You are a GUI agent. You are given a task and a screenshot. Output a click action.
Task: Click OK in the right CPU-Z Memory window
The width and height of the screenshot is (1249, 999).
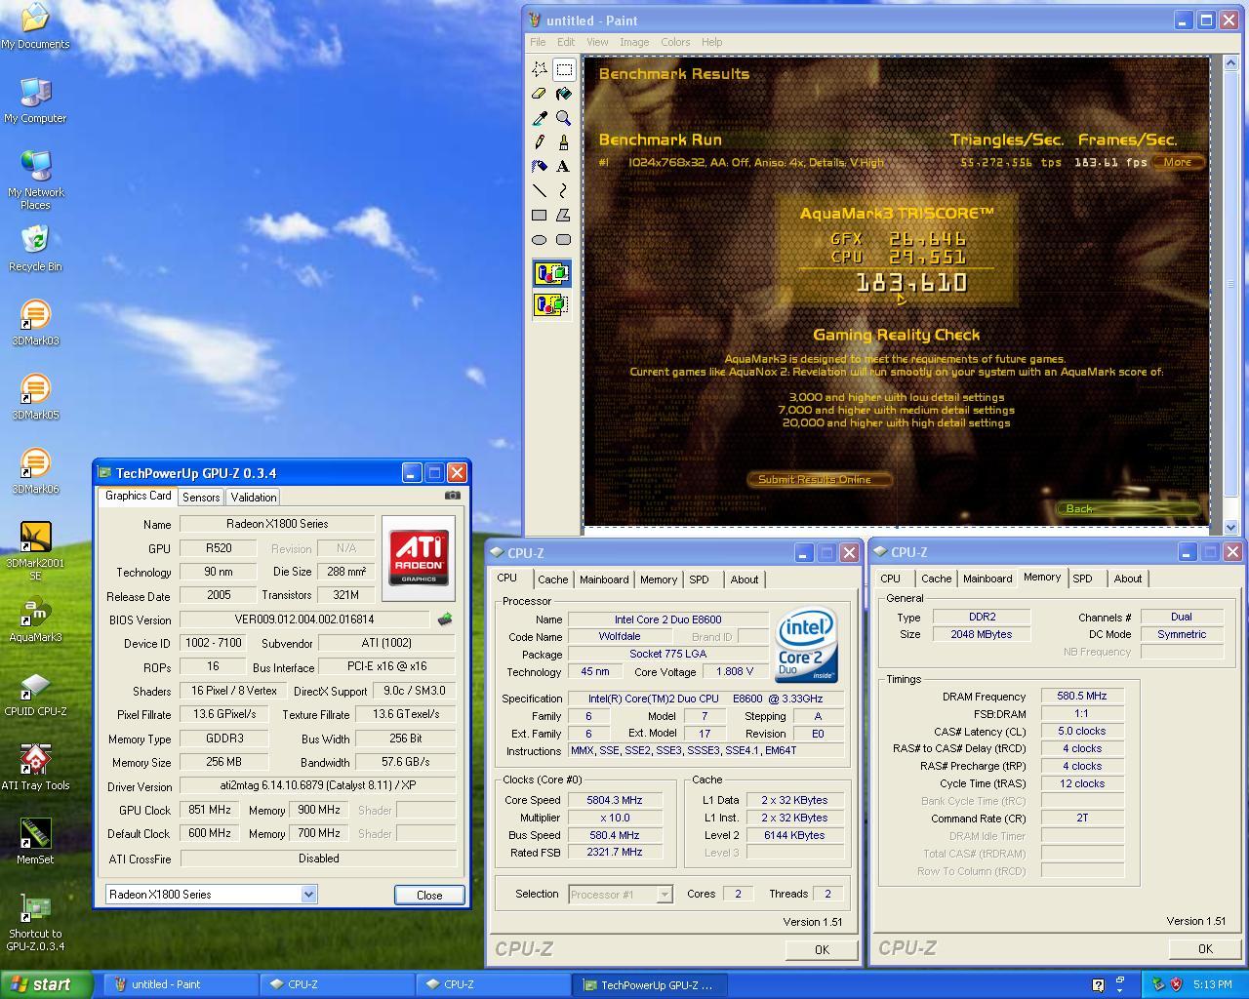click(x=1205, y=948)
